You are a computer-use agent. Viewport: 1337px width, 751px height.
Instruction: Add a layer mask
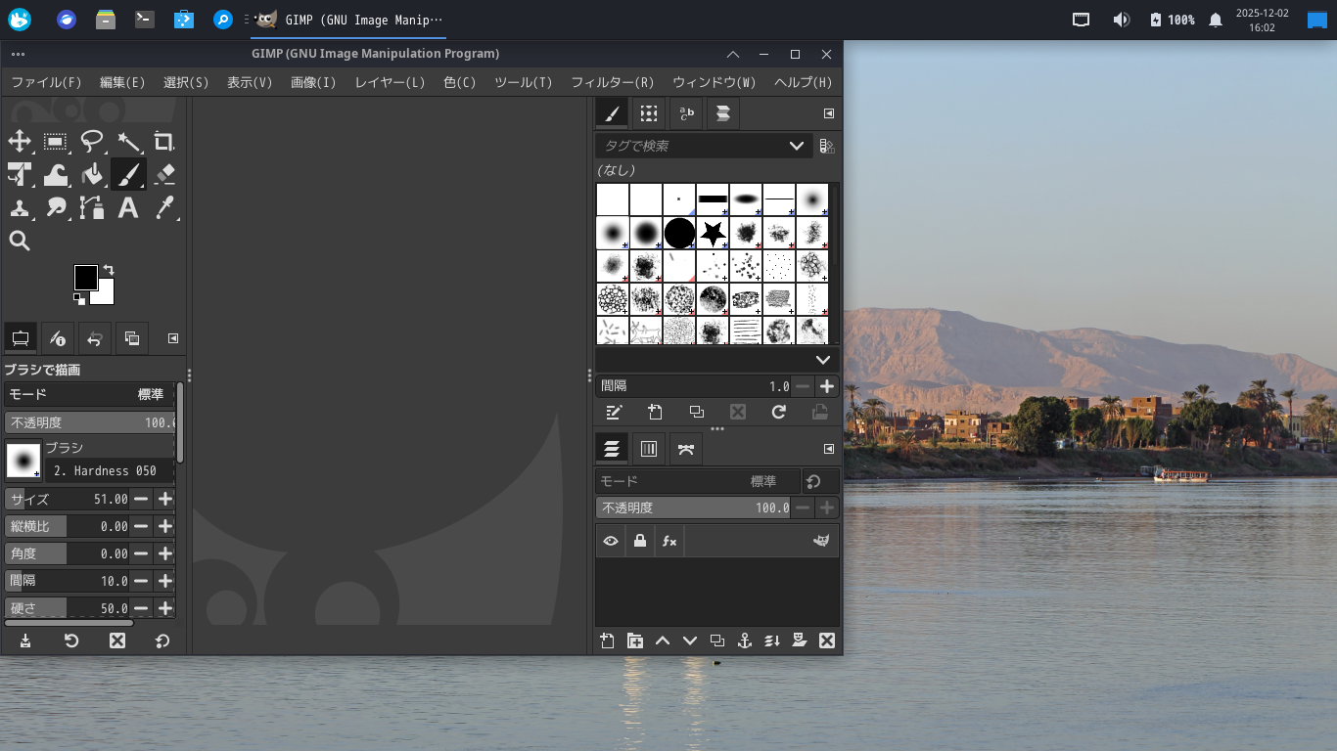(799, 641)
